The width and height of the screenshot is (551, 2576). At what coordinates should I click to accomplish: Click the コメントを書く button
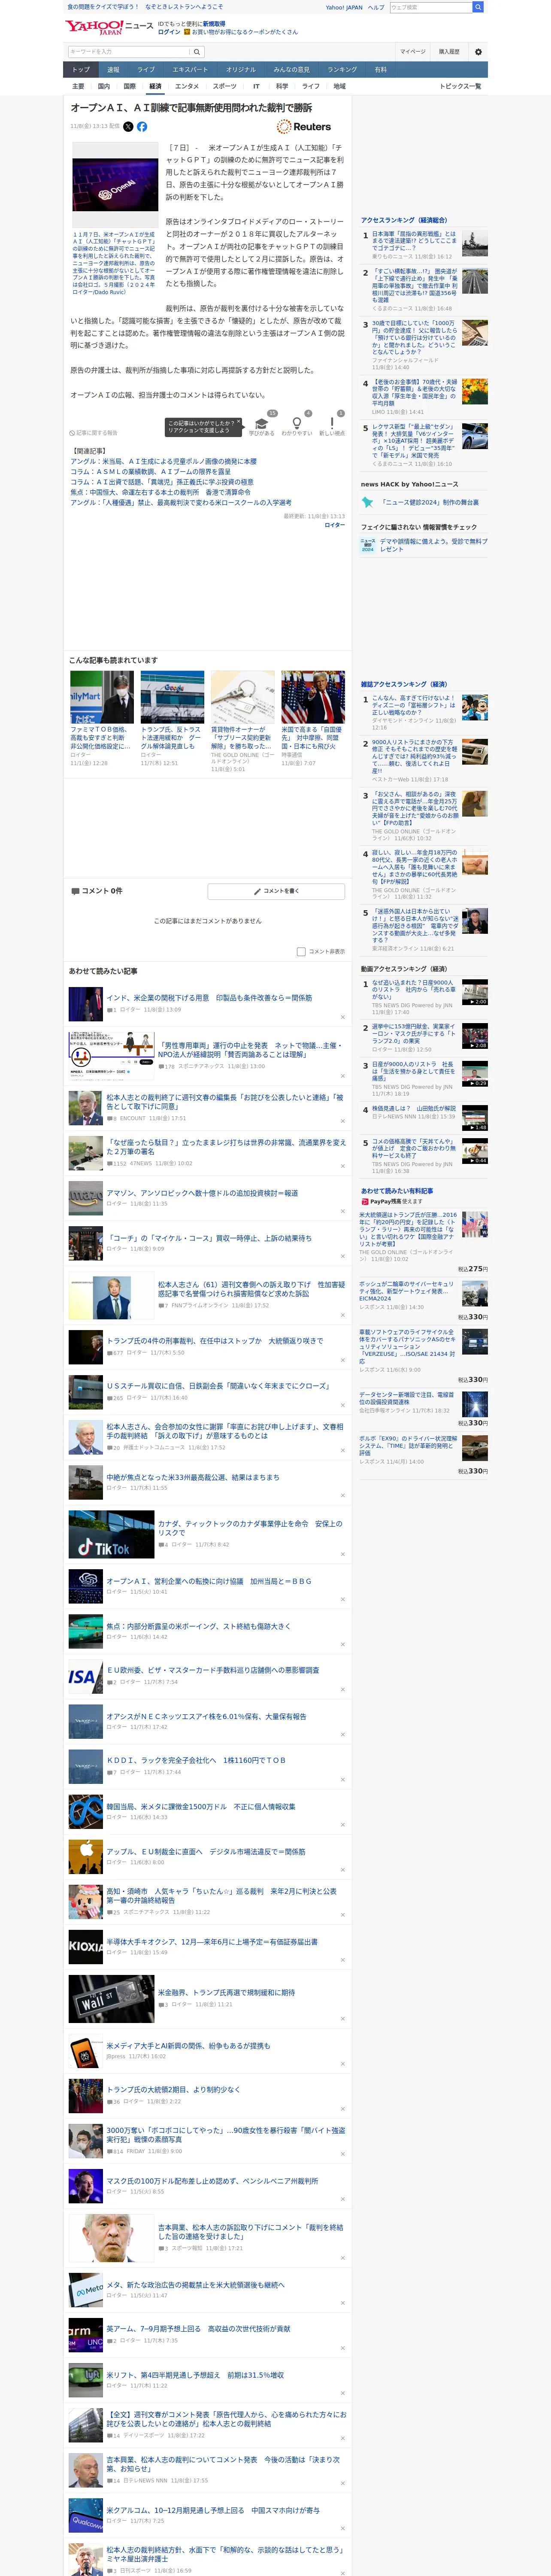[276, 890]
